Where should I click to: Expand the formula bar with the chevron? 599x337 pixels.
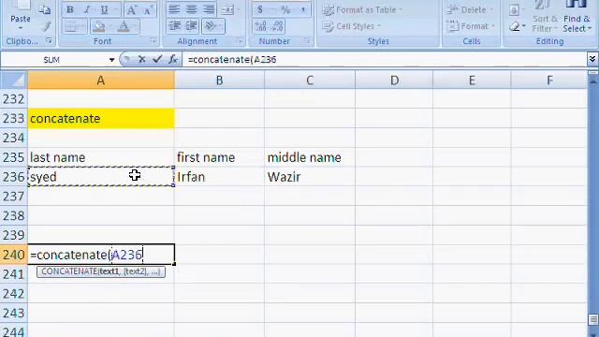[592, 59]
